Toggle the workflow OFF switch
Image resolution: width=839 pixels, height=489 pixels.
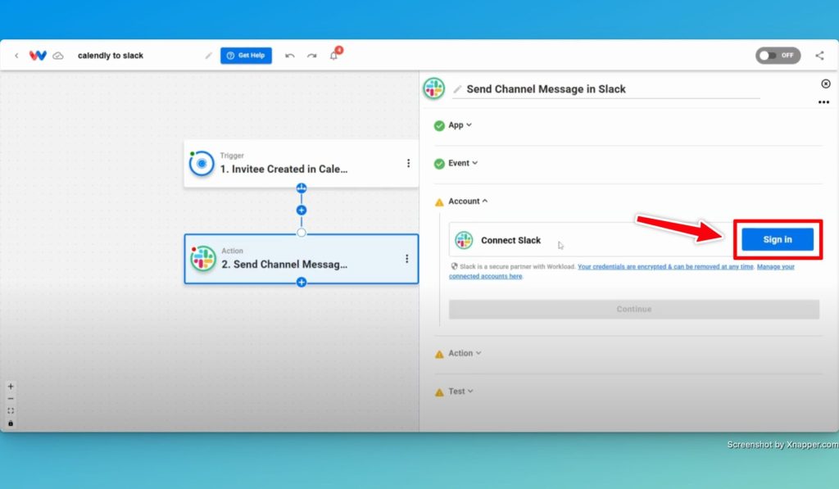coord(778,56)
